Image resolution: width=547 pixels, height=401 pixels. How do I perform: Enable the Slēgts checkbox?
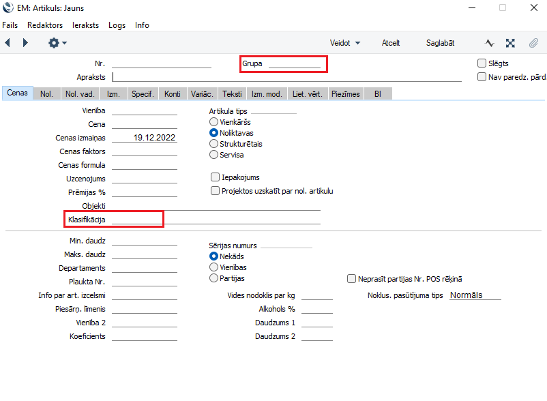tap(482, 63)
